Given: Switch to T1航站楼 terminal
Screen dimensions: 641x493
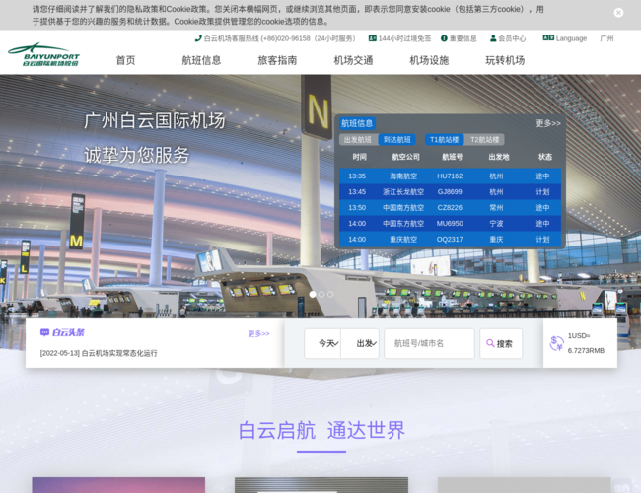Looking at the screenshot, I should [445, 140].
